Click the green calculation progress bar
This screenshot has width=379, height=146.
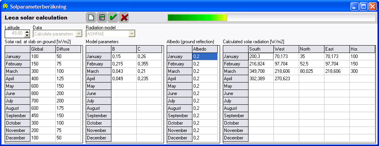pos(271,18)
